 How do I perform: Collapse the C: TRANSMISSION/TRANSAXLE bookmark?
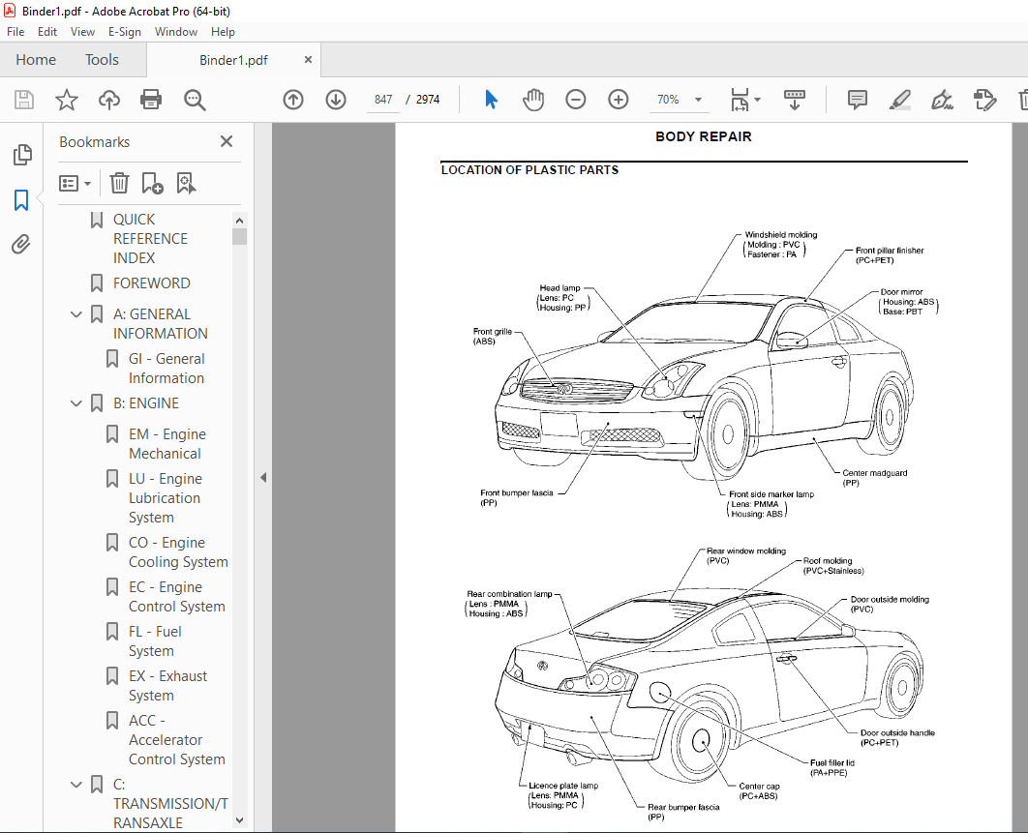(x=76, y=785)
